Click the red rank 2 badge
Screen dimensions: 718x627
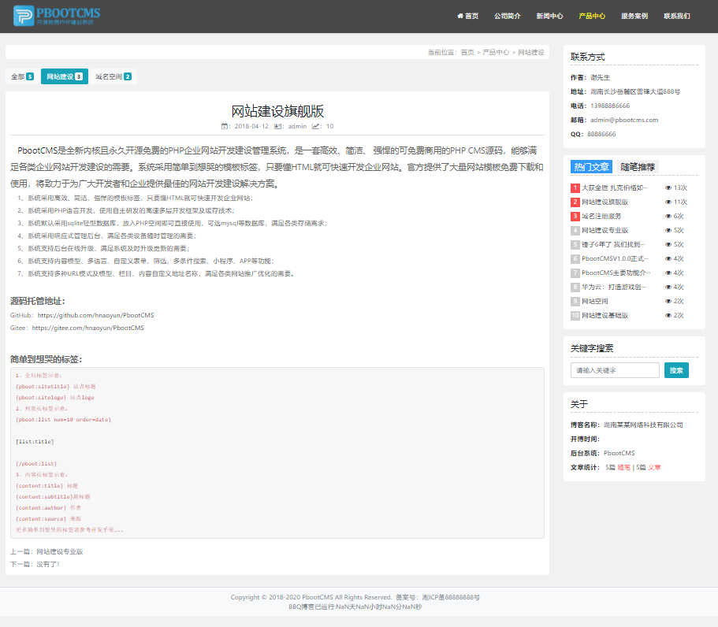pyautogui.click(x=575, y=202)
